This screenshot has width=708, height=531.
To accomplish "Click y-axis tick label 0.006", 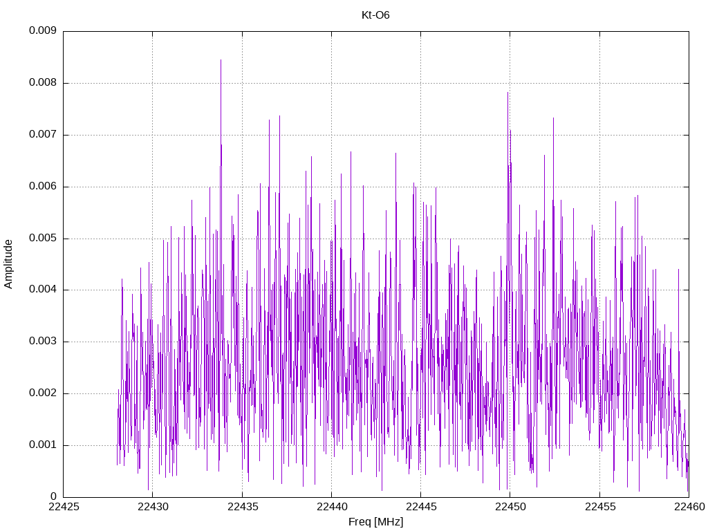I will [43, 187].
